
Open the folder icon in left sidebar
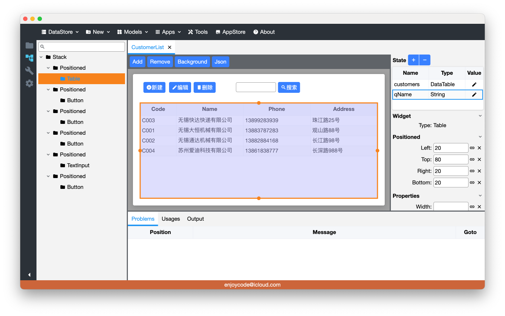pos(29,46)
